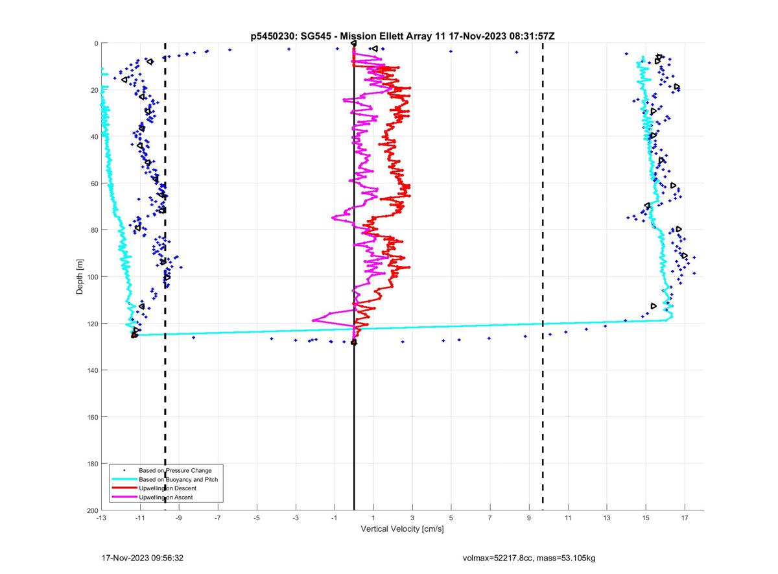Image resolution: width=778 pixels, height=574 pixels.
Task: Click the x-axis tick label '-5'
Action: 257,518
